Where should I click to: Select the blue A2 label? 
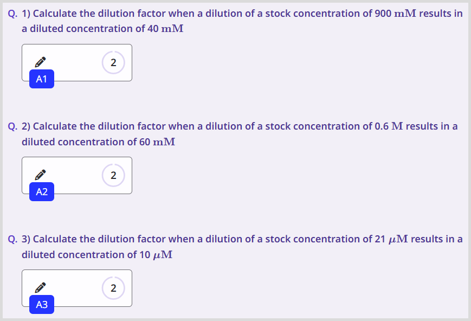(42, 192)
